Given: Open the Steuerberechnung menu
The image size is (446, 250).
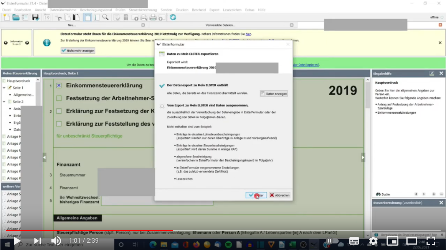Looking at the screenshot, I should point(143,10).
